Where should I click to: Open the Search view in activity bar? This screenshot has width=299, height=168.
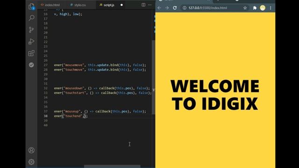point(31,18)
